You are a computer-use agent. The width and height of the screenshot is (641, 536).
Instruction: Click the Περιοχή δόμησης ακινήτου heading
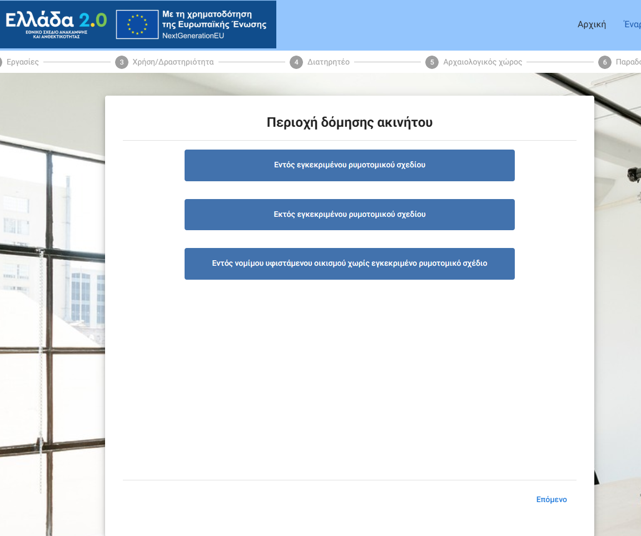[x=349, y=123]
